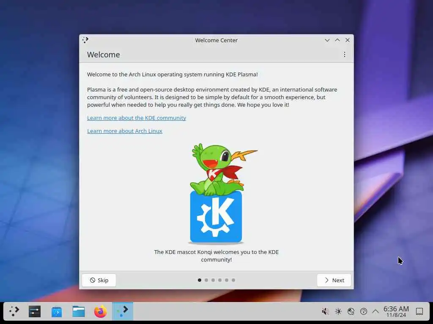The height and width of the screenshot is (324, 433).
Task: Select Welcome Center entry in the taskbar
Action: click(x=123, y=311)
